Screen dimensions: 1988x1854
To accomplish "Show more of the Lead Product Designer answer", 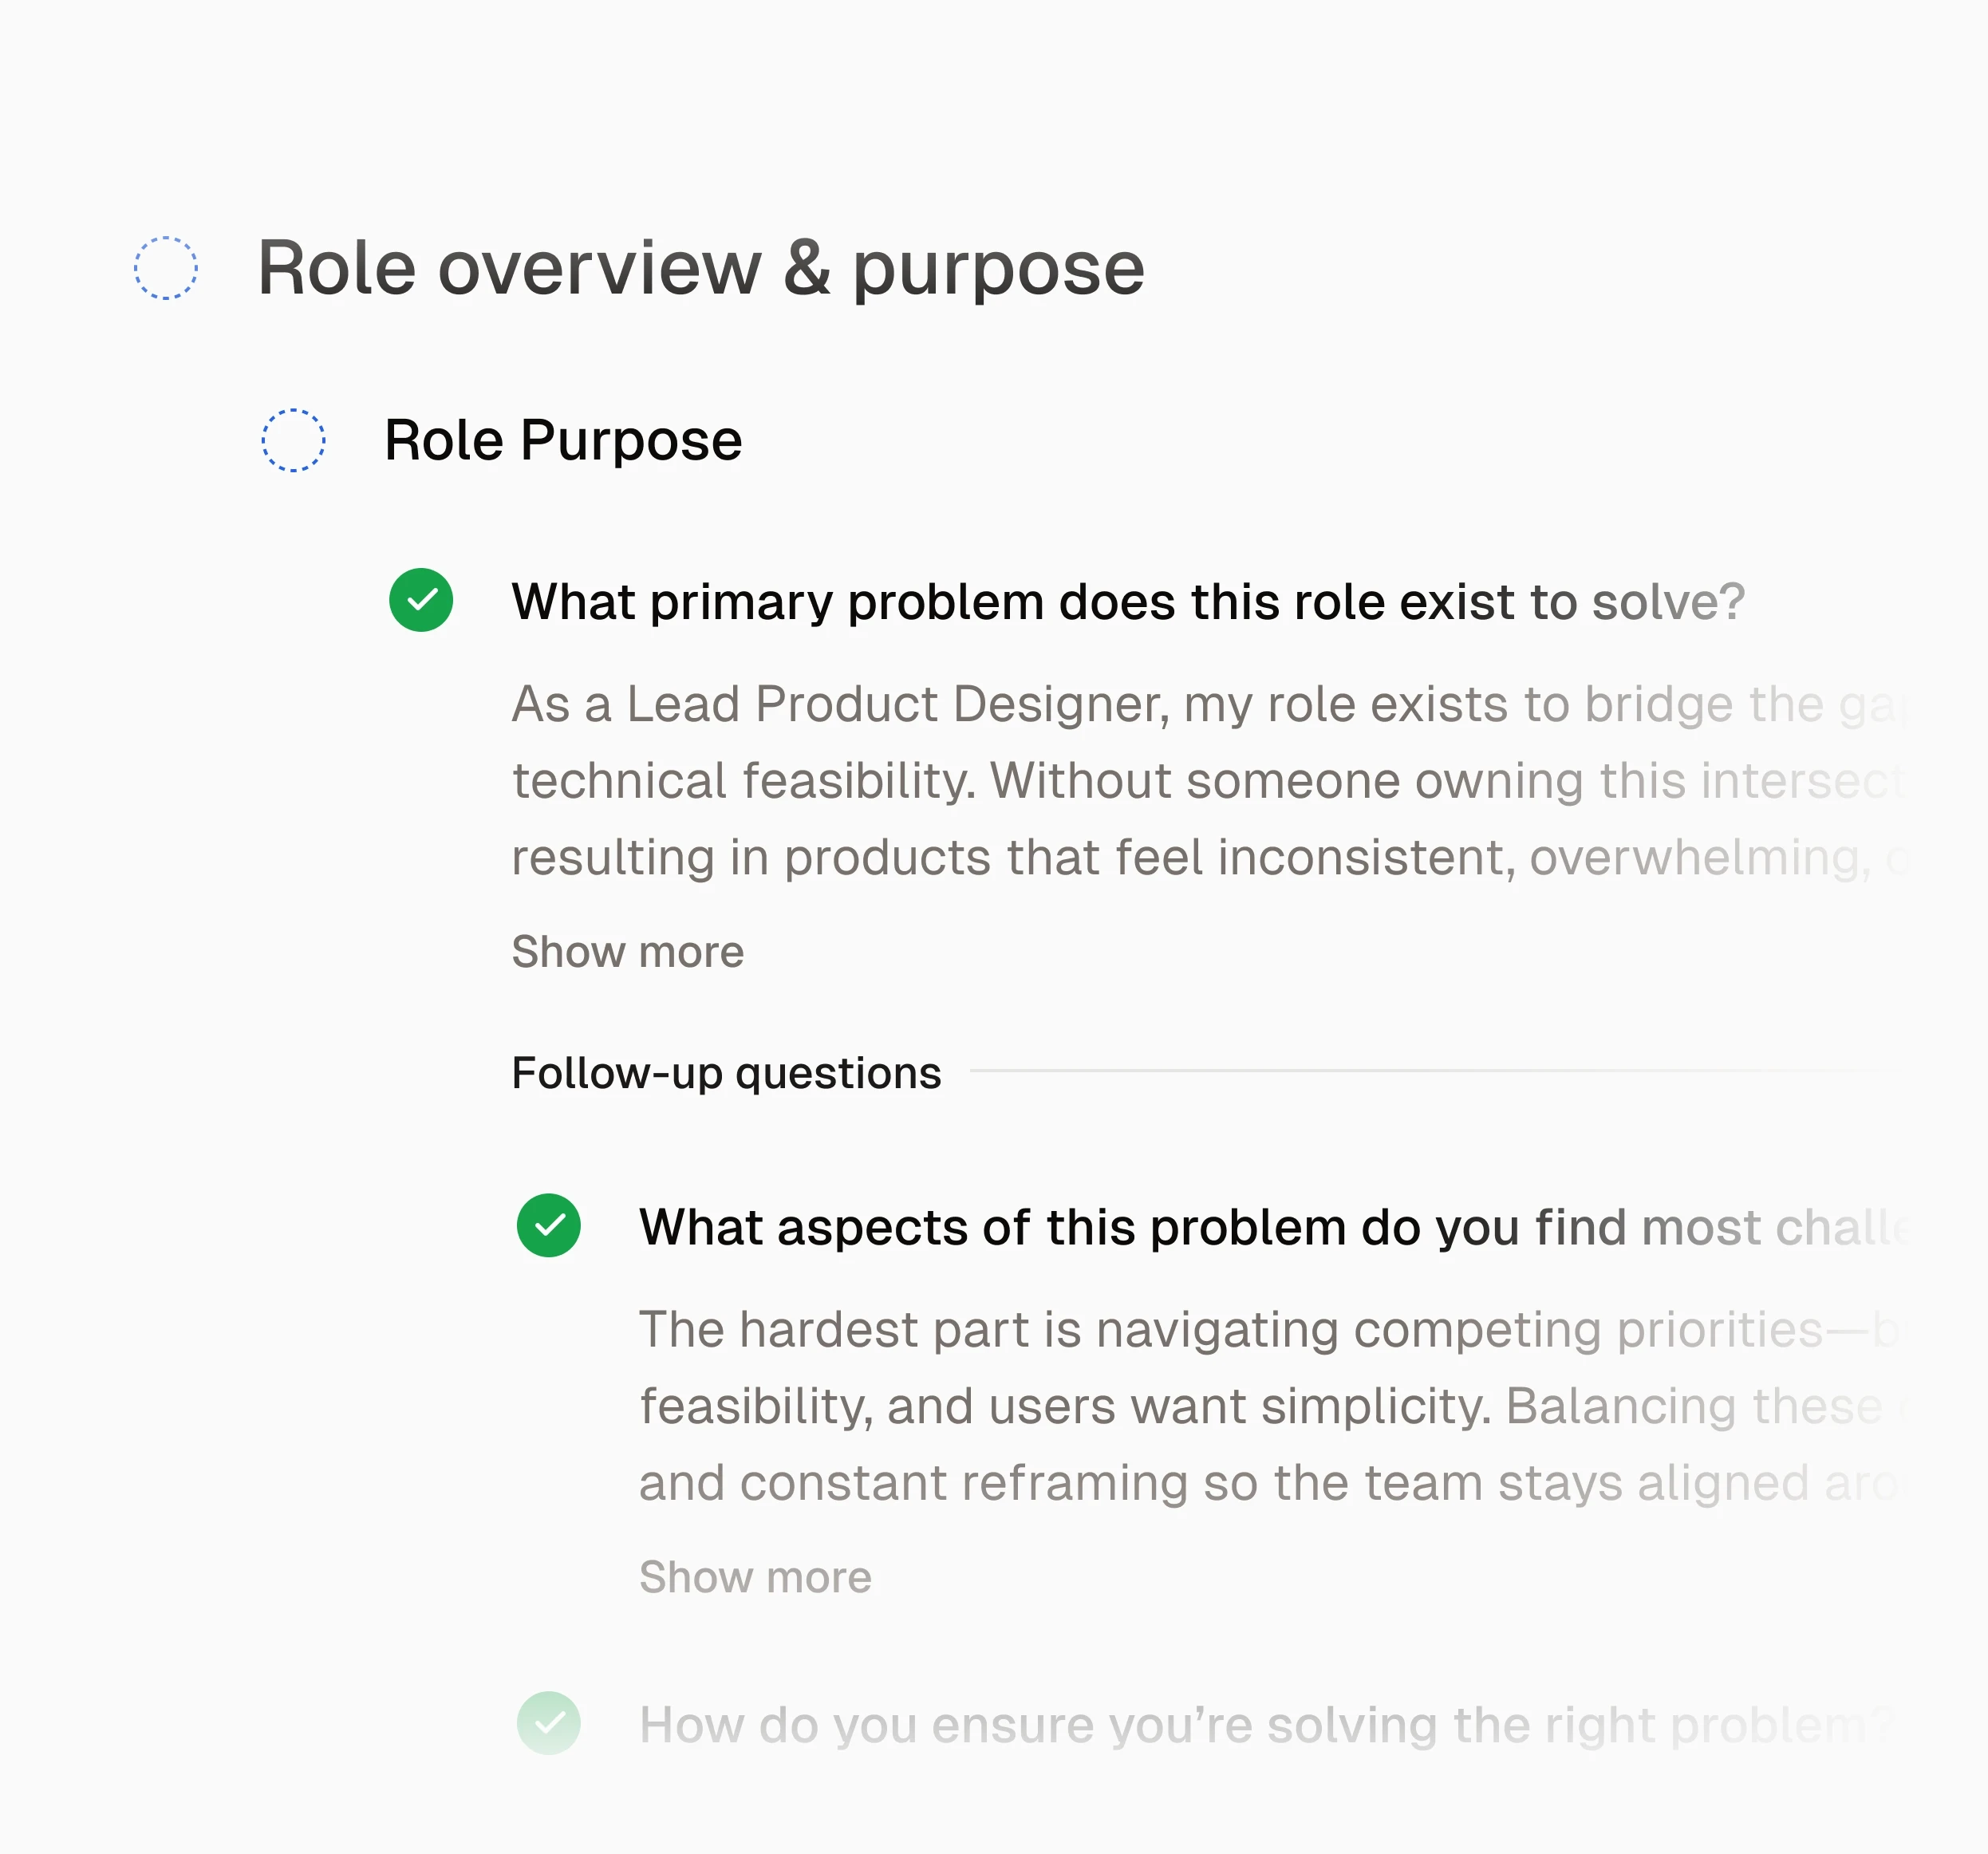I will [x=627, y=951].
